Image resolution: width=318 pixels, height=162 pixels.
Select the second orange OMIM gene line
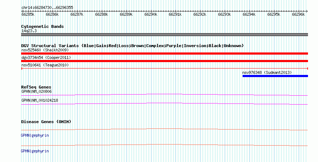[164, 145]
